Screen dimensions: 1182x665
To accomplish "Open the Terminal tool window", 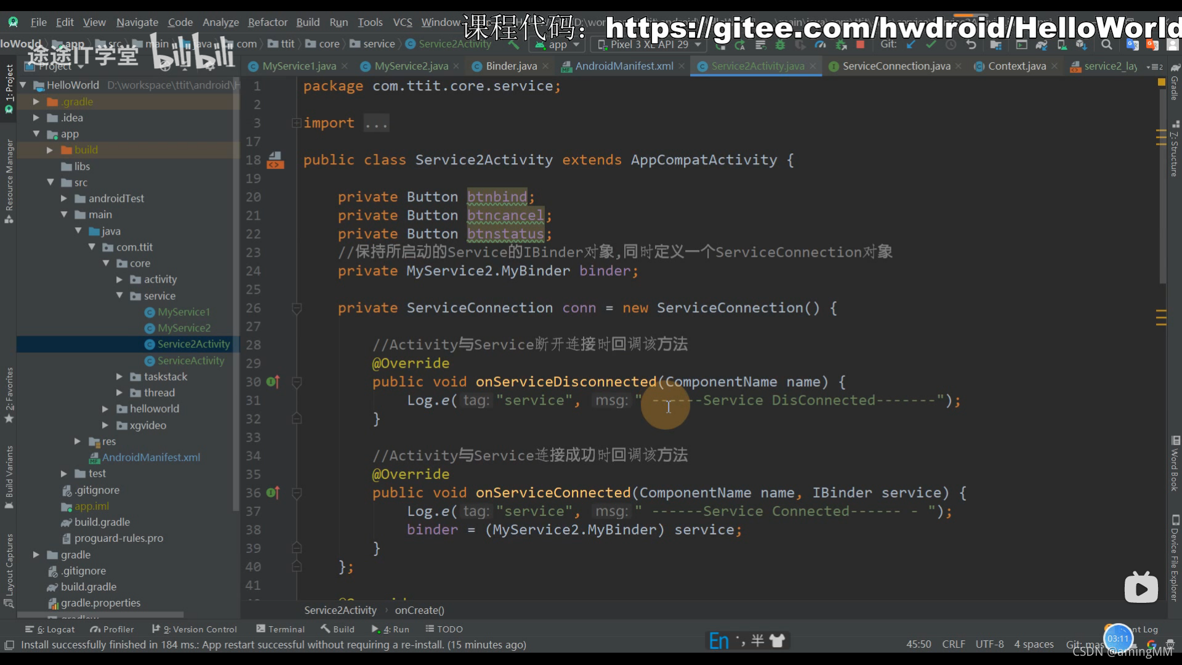I will point(281,629).
